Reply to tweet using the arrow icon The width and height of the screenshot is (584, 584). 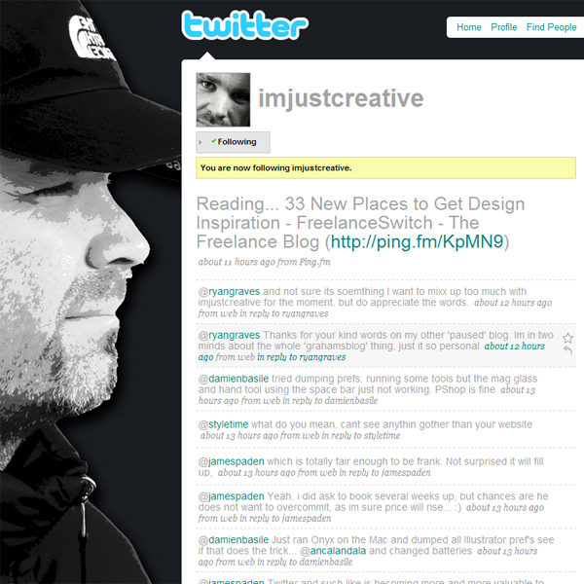pyautogui.click(x=568, y=350)
